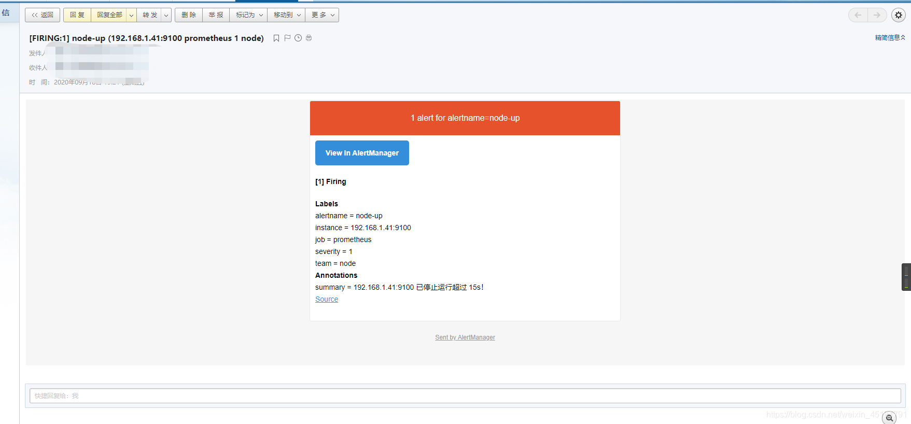Image resolution: width=911 pixels, height=424 pixels.
Task: Expand the 转发 forward dropdown arrow
Action: point(166,15)
